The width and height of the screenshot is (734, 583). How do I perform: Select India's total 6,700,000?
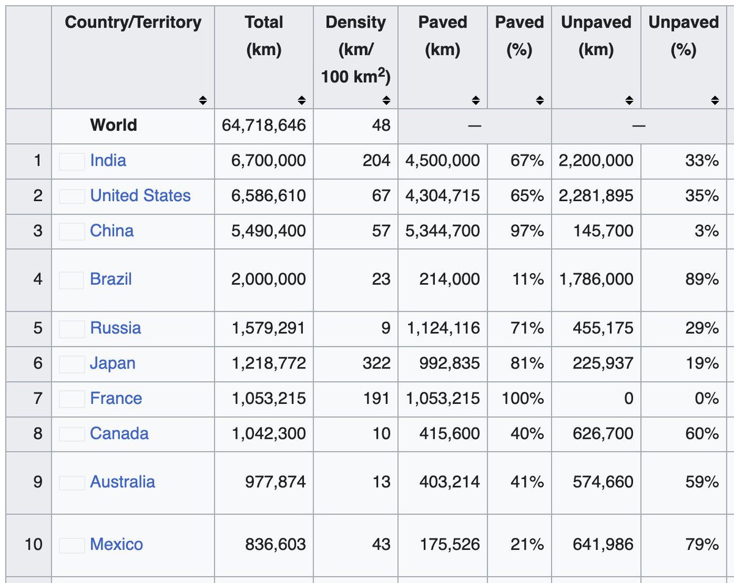pos(269,161)
